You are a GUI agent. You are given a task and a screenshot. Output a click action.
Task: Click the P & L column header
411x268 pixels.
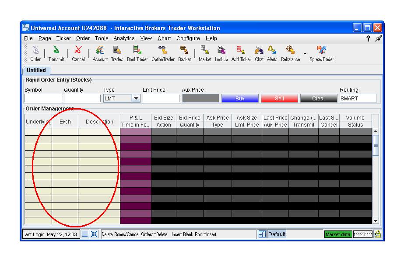[x=136, y=118]
